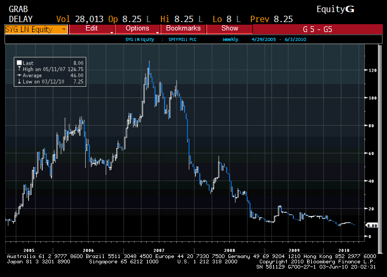Select the G 5 - G5 chart label
The width and height of the screenshot is (387, 277).
[318, 29]
